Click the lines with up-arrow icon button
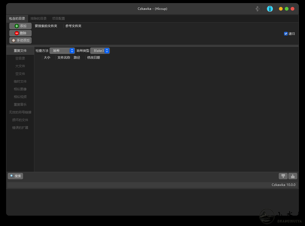Image resolution: width=305 pixels, height=226 pixels. [293, 176]
